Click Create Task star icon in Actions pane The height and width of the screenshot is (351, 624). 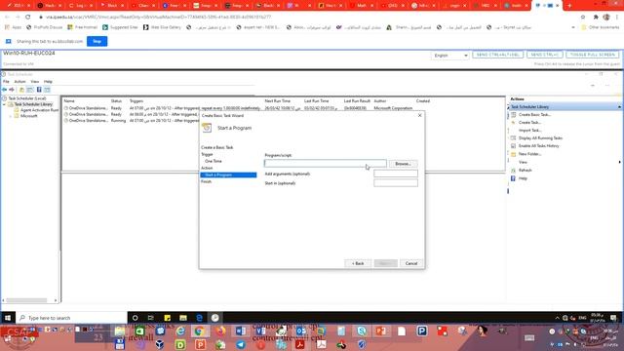[514, 123]
